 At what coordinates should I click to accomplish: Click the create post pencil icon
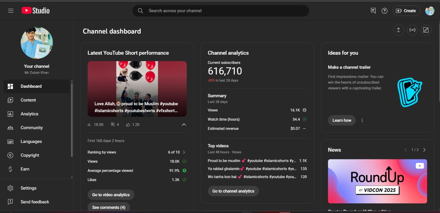coord(426,30)
